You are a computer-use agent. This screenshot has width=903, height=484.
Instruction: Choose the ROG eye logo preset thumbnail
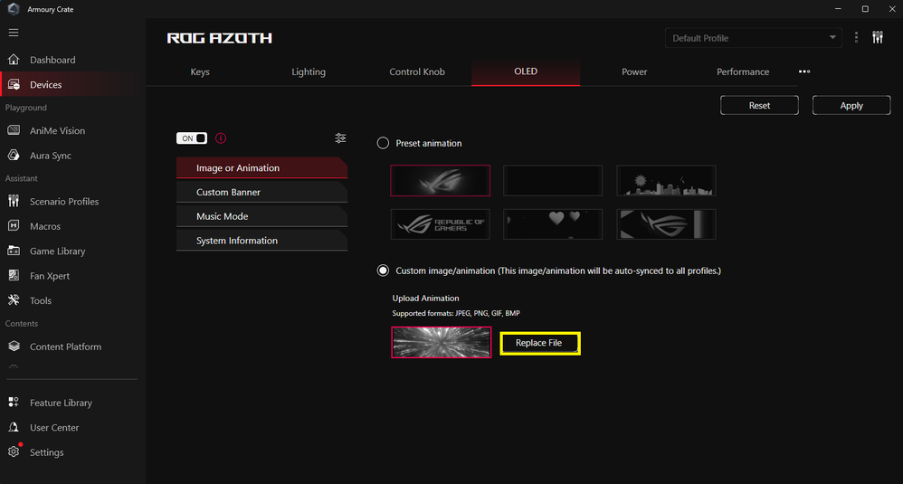click(440, 180)
